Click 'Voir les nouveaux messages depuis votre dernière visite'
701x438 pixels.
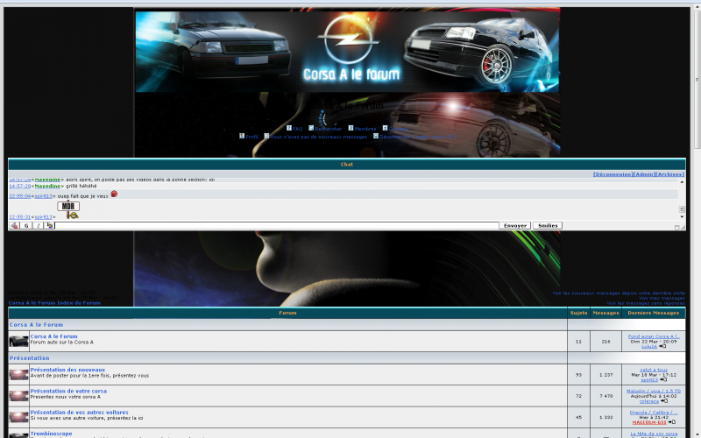click(x=619, y=293)
